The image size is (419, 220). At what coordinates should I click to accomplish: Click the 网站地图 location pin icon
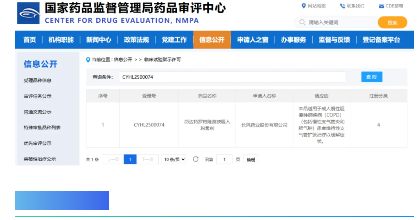coord(304,6)
